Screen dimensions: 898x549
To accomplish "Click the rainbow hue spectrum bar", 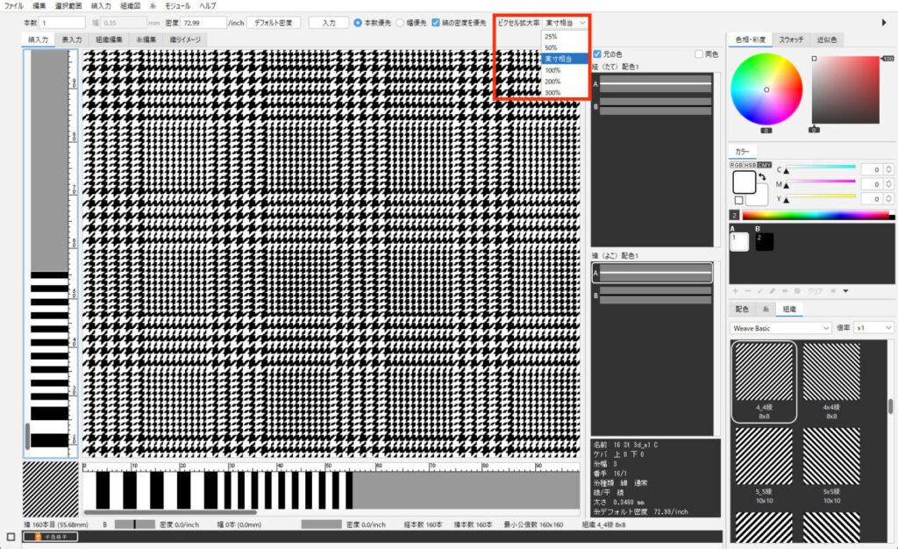I will tap(816, 215).
